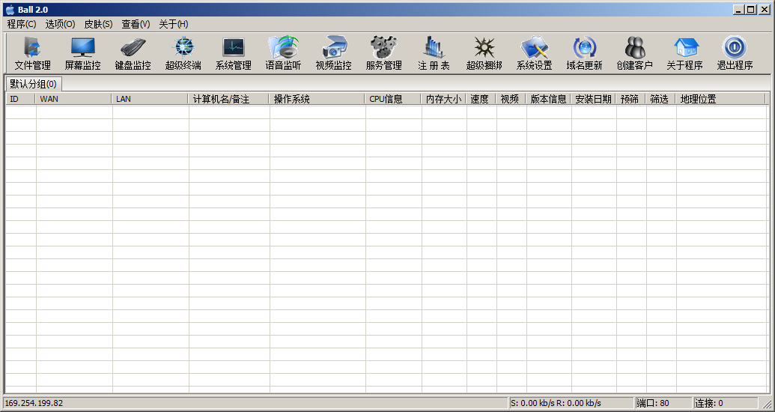Open the 文件管理 file manager tool

pos(32,53)
